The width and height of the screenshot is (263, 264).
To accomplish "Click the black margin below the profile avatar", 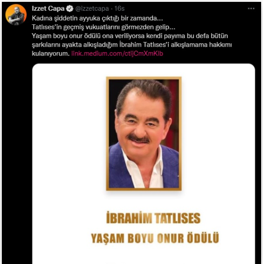I will [17, 135].
